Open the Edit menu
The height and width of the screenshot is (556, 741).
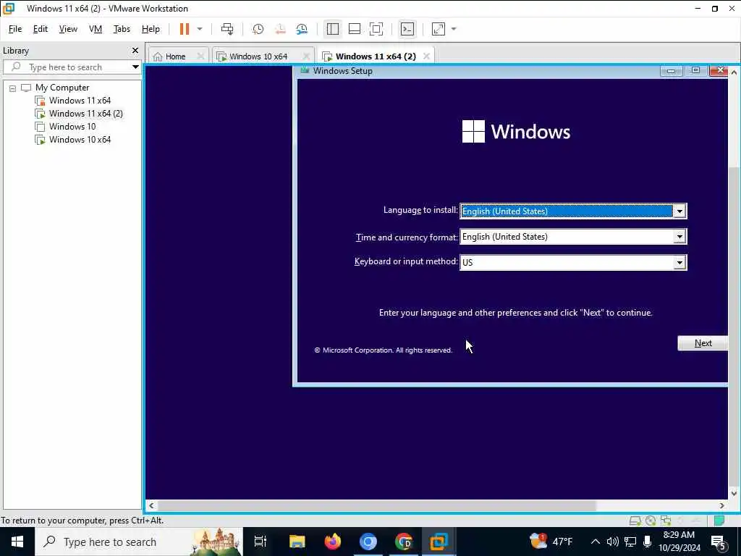(x=41, y=29)
